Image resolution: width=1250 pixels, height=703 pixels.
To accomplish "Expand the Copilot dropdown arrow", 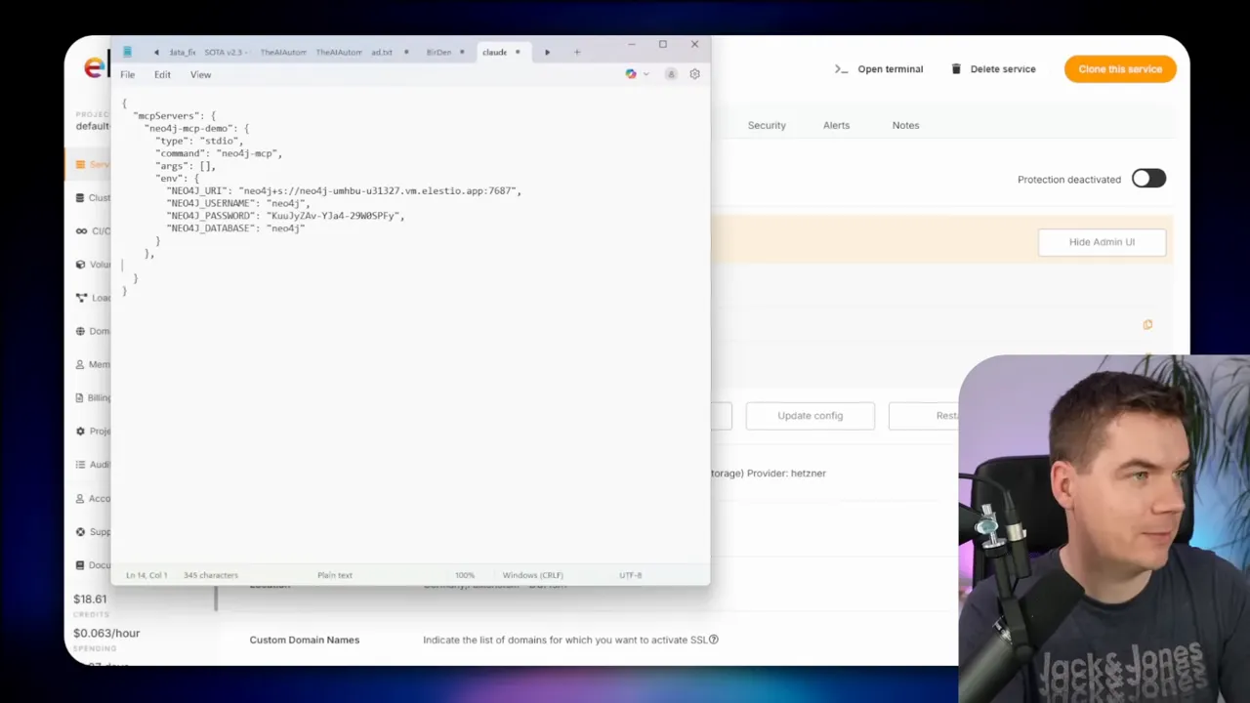I will point(646,74).
